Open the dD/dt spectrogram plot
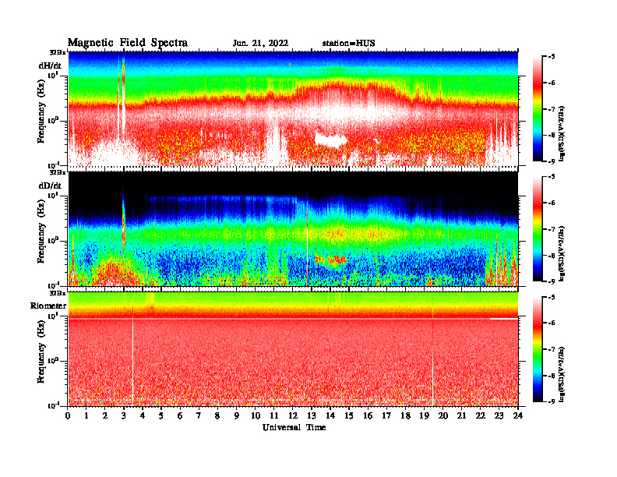The height and width of the screenshot is (477, 617). [x=293, y=228]
